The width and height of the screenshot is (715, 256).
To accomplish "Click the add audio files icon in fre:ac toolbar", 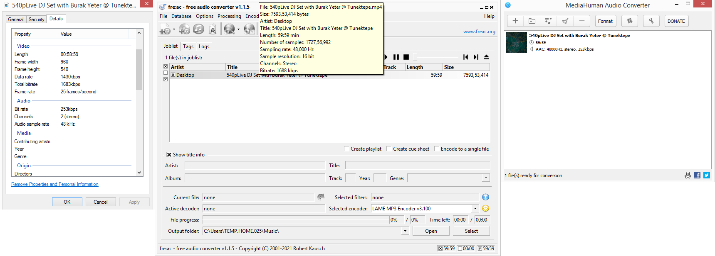I will pos(165,29).
